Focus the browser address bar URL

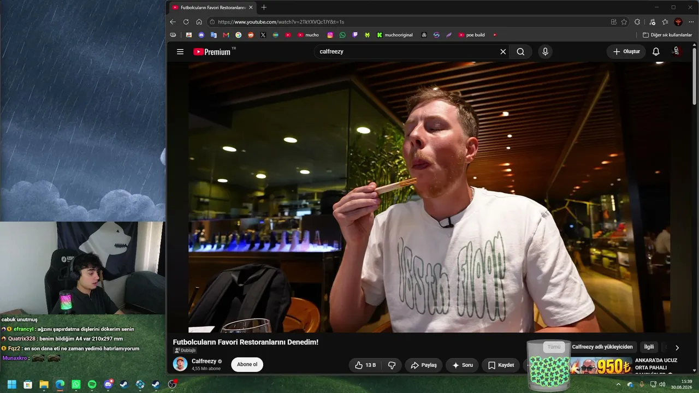[x=281, y=22]
